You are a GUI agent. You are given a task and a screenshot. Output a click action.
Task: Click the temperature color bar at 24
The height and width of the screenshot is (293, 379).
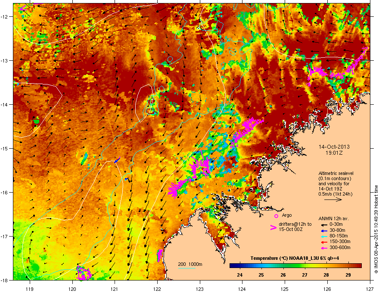[239, 266]
